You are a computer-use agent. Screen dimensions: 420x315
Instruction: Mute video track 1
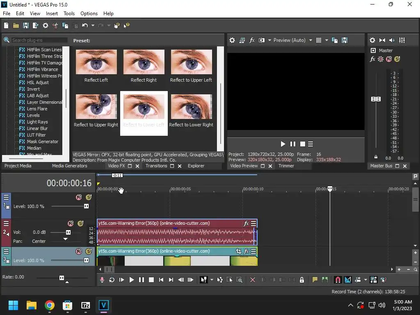pyautogui.click(x=79, y=197)
